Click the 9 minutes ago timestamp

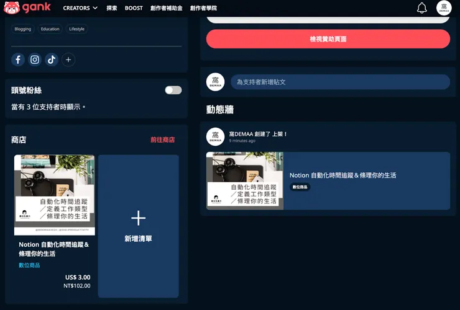[x=242, y=141]
